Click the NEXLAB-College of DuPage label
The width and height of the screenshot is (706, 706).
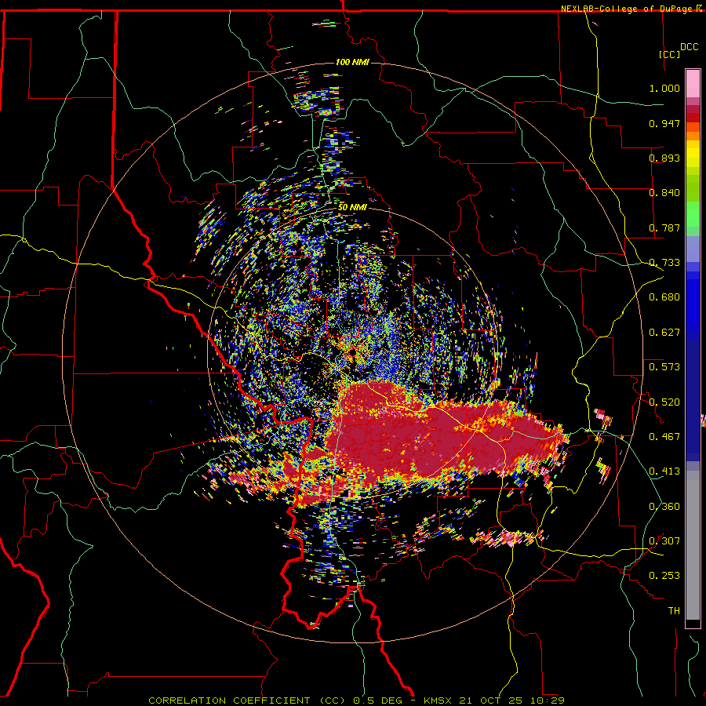click(626, 9)
